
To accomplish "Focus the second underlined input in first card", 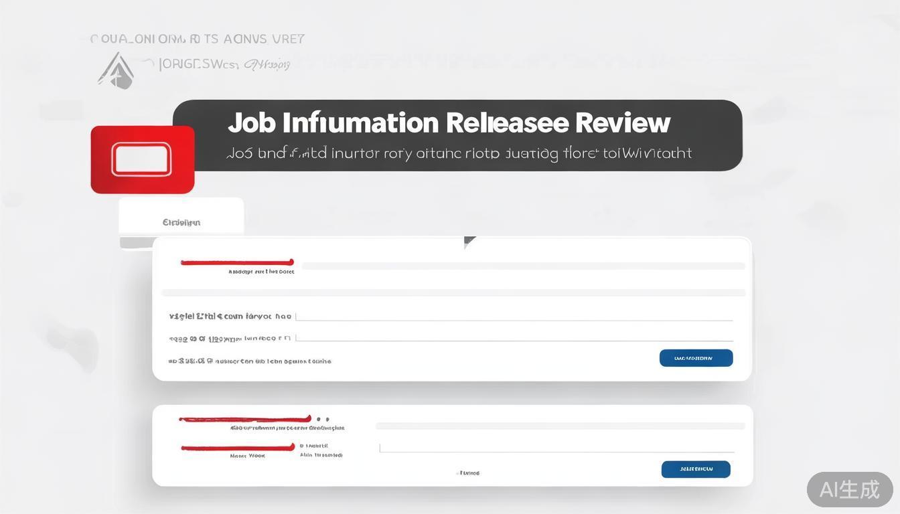I will [x=514, y=337].
